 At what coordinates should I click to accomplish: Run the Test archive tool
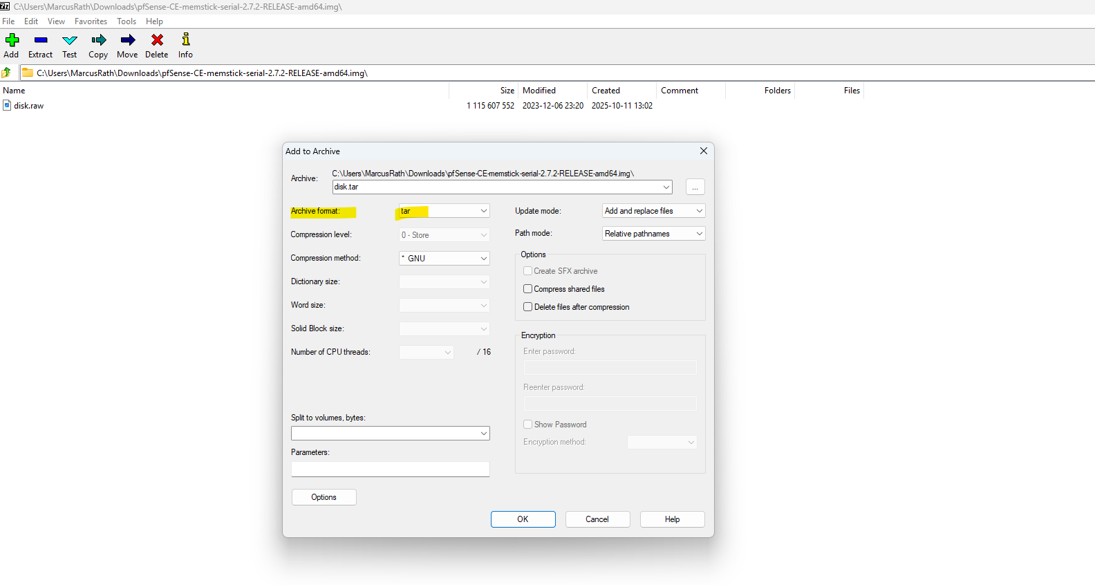(70, 40)
